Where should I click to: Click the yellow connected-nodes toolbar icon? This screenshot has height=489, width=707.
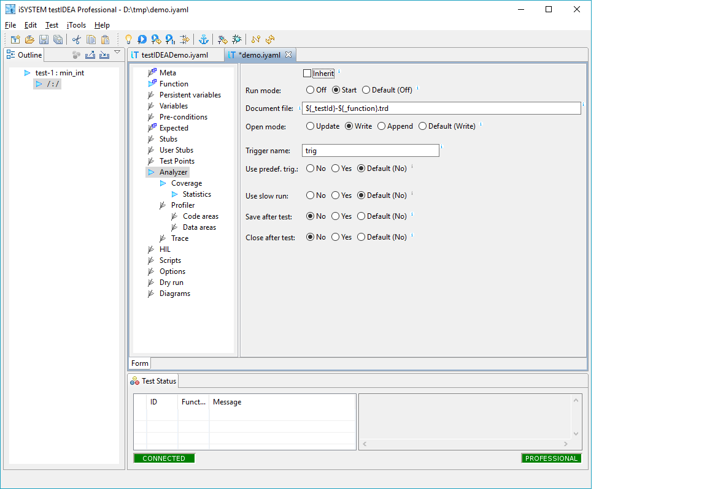click(x=256, y=40)
